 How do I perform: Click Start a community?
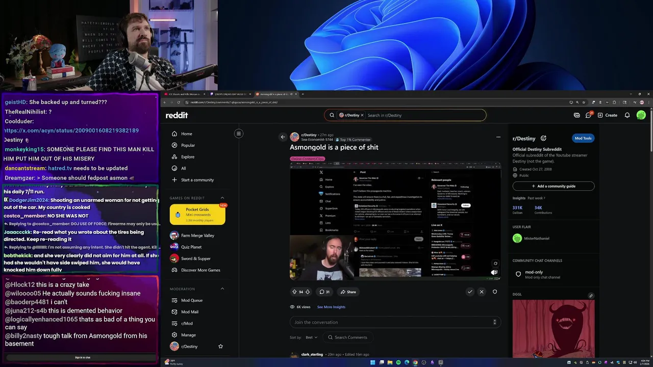(198, 180)
